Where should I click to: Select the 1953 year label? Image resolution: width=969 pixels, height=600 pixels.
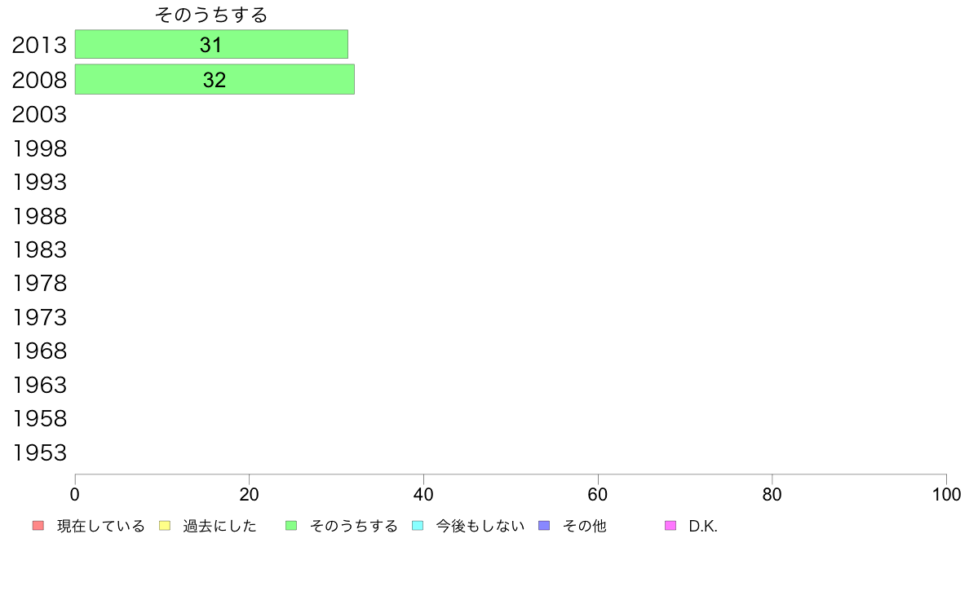[39, 452]
